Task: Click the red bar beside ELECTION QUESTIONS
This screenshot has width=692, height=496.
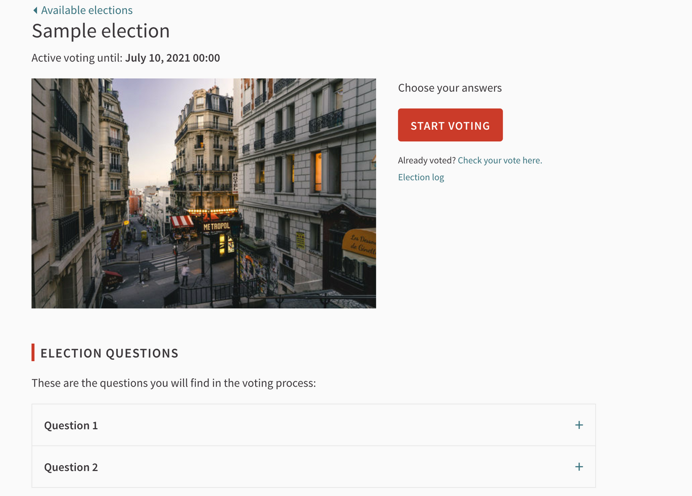Action: point(33,352)
